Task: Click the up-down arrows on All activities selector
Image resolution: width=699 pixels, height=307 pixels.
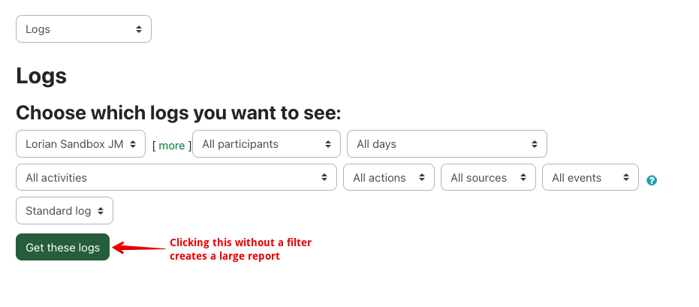Action: click(324, 178)
